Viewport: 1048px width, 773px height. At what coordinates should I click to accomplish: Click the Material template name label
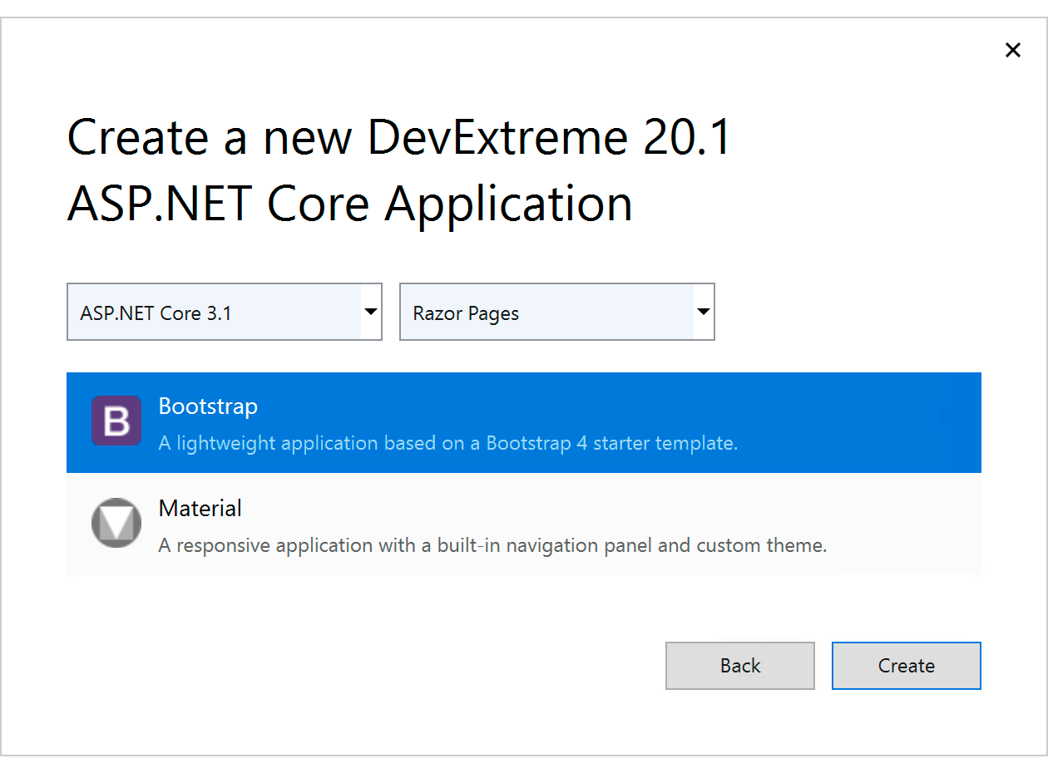click(x=200, y=508)
